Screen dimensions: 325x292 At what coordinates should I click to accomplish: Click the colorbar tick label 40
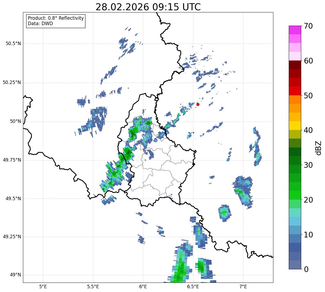(308, 130)
